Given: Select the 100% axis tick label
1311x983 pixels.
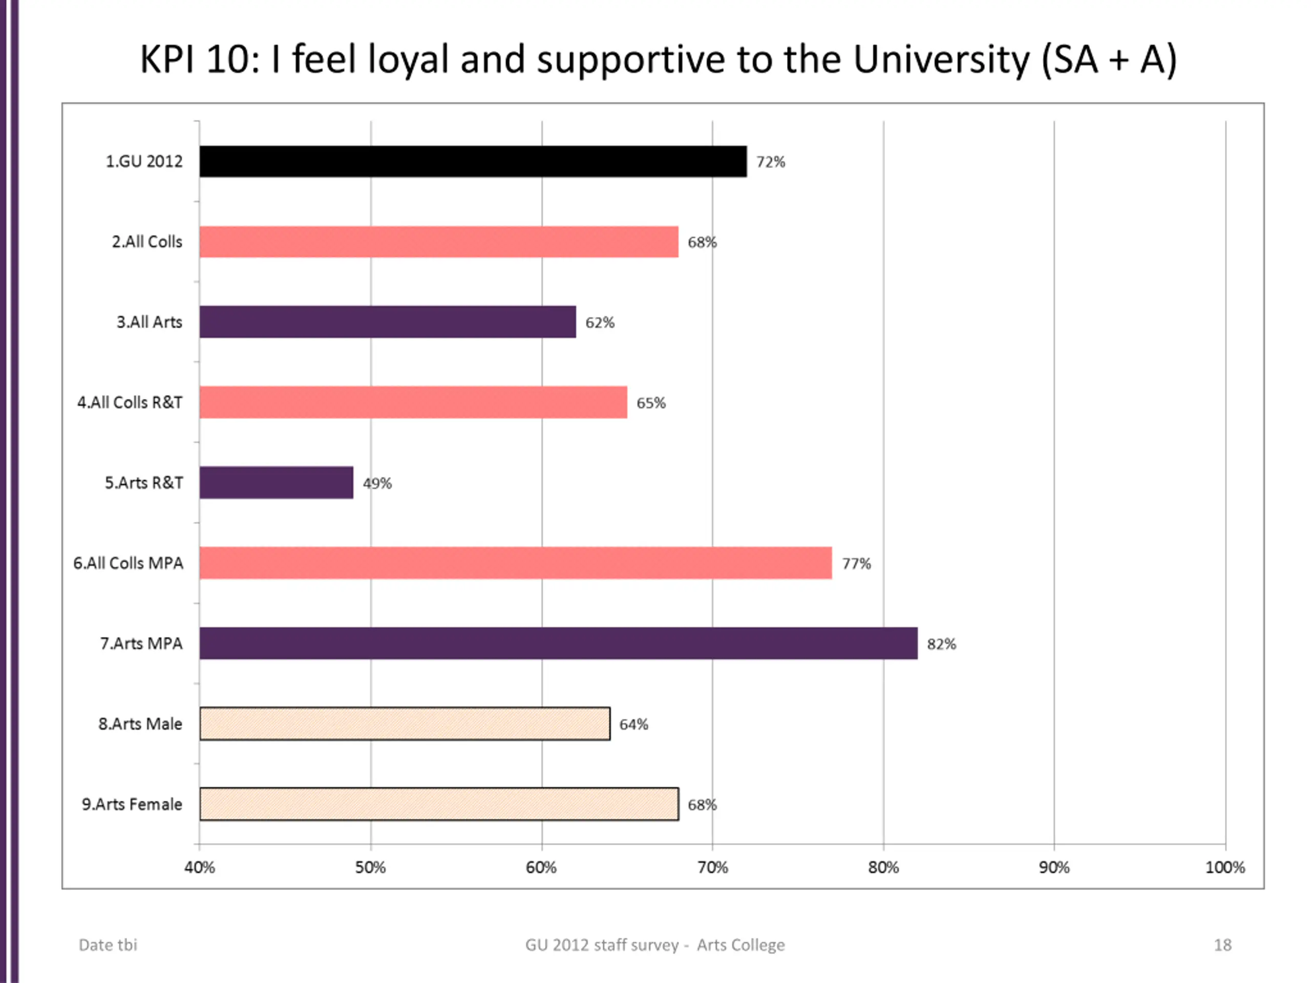Looking at the screenshot, I should tap(1225, 867).
